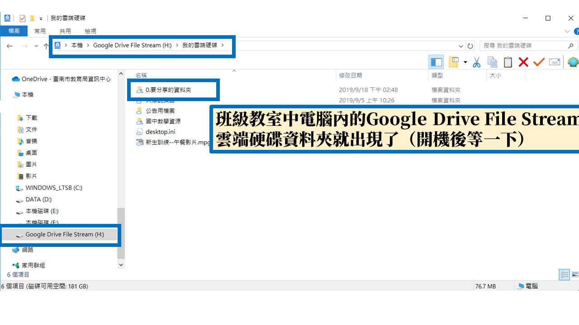Screen dimensions: 579x325
Task: Sort by the 類型 column header
Action: point(437,75)
